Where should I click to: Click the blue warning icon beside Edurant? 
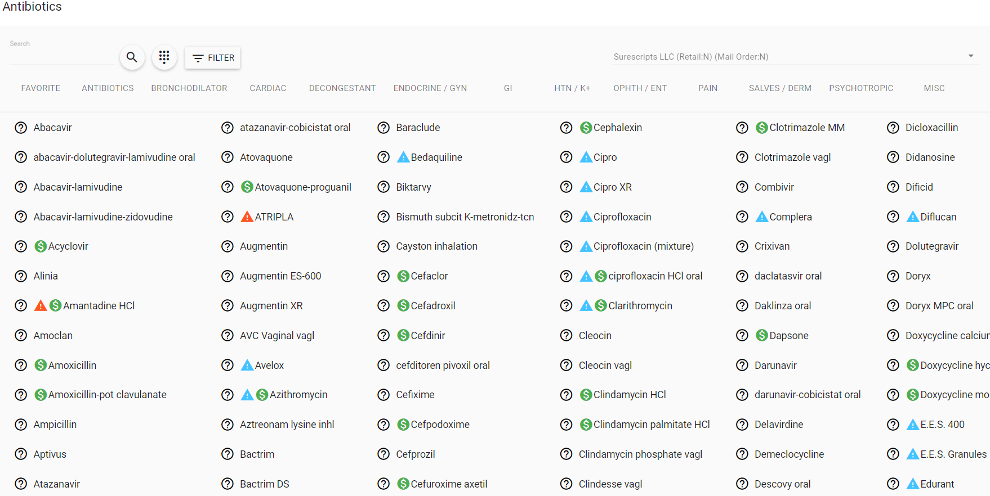tap(912, 484)
